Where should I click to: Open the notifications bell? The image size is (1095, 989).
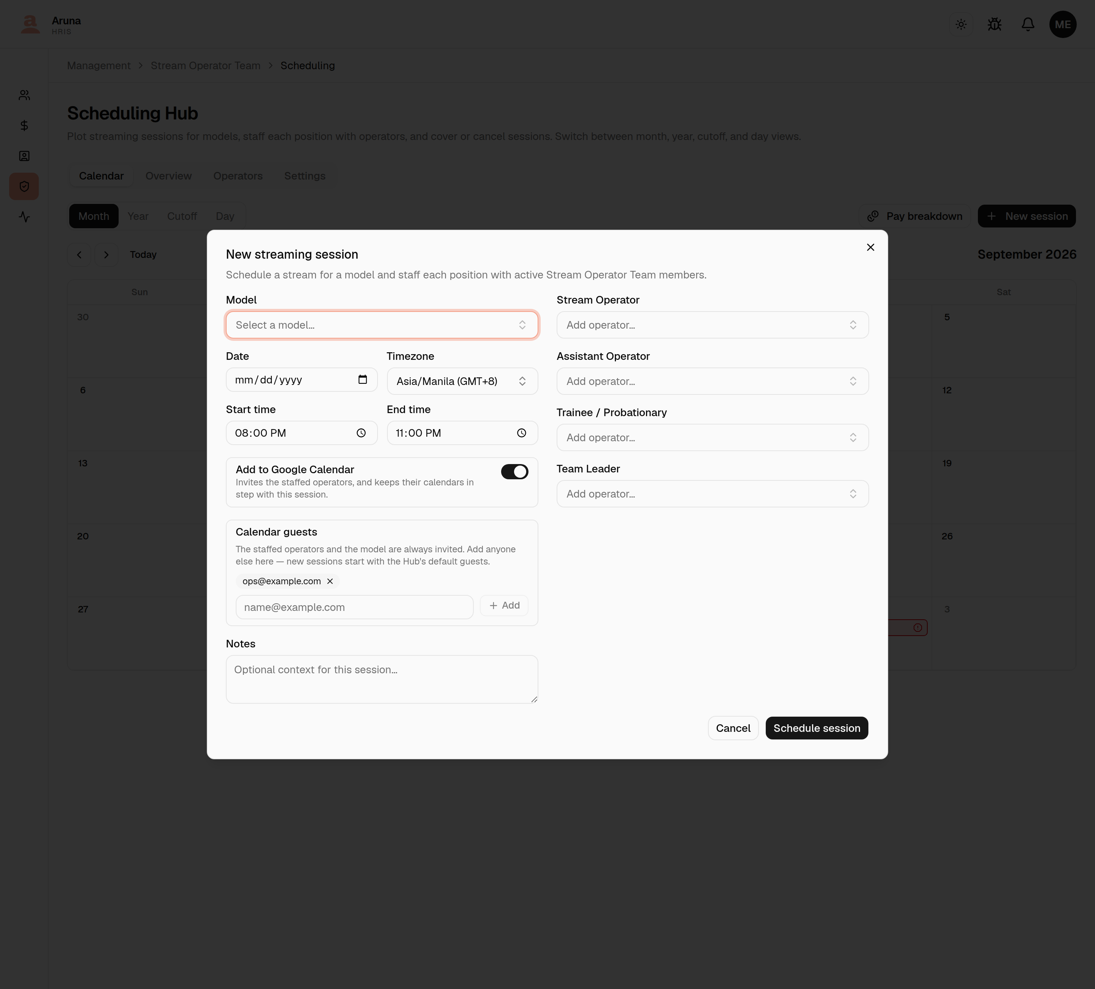click(x=1028, y=24)
